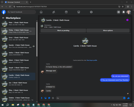
Task: Choose a GIF with the GIF icon
Action: (x=53, y=98)
